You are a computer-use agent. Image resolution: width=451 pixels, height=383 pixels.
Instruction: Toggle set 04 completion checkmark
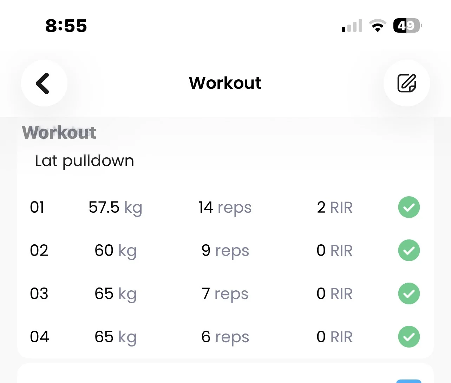(409, 337)
